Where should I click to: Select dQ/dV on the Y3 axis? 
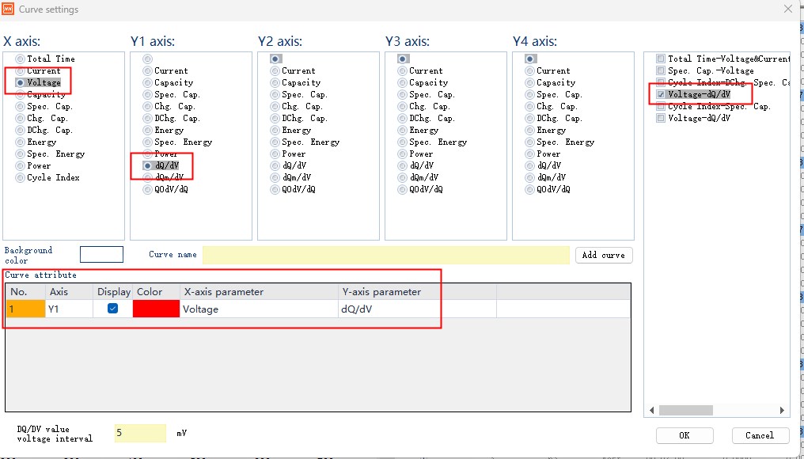(x=403, y=165)
